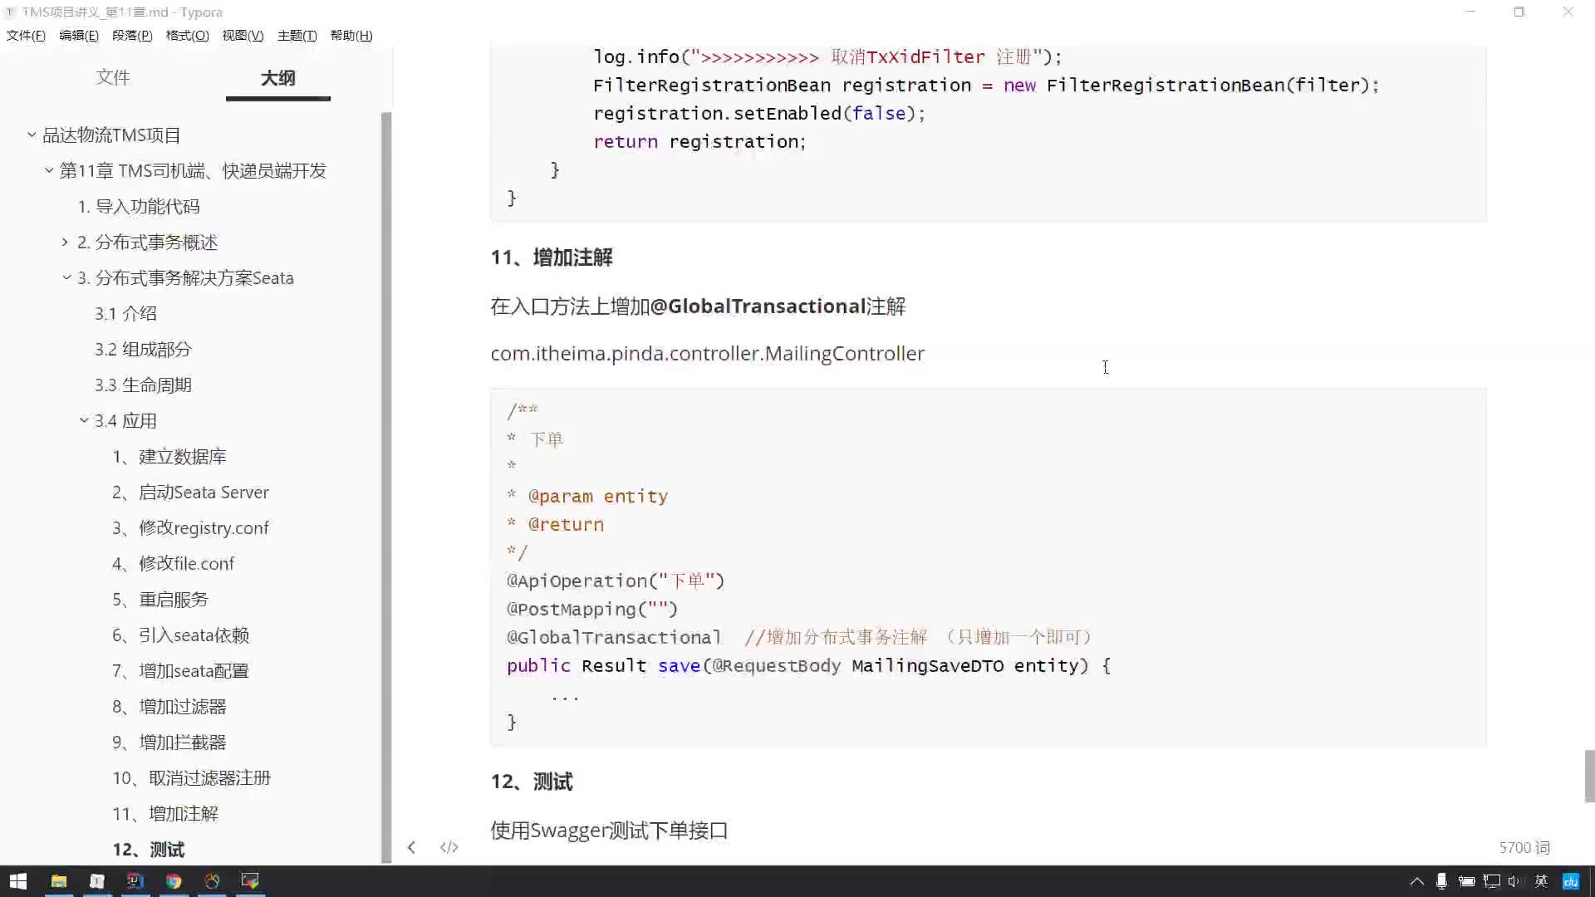Go to 3.3 生命周期 outline entry
This screenshot has height=897, width=1595.
[143, 385]
